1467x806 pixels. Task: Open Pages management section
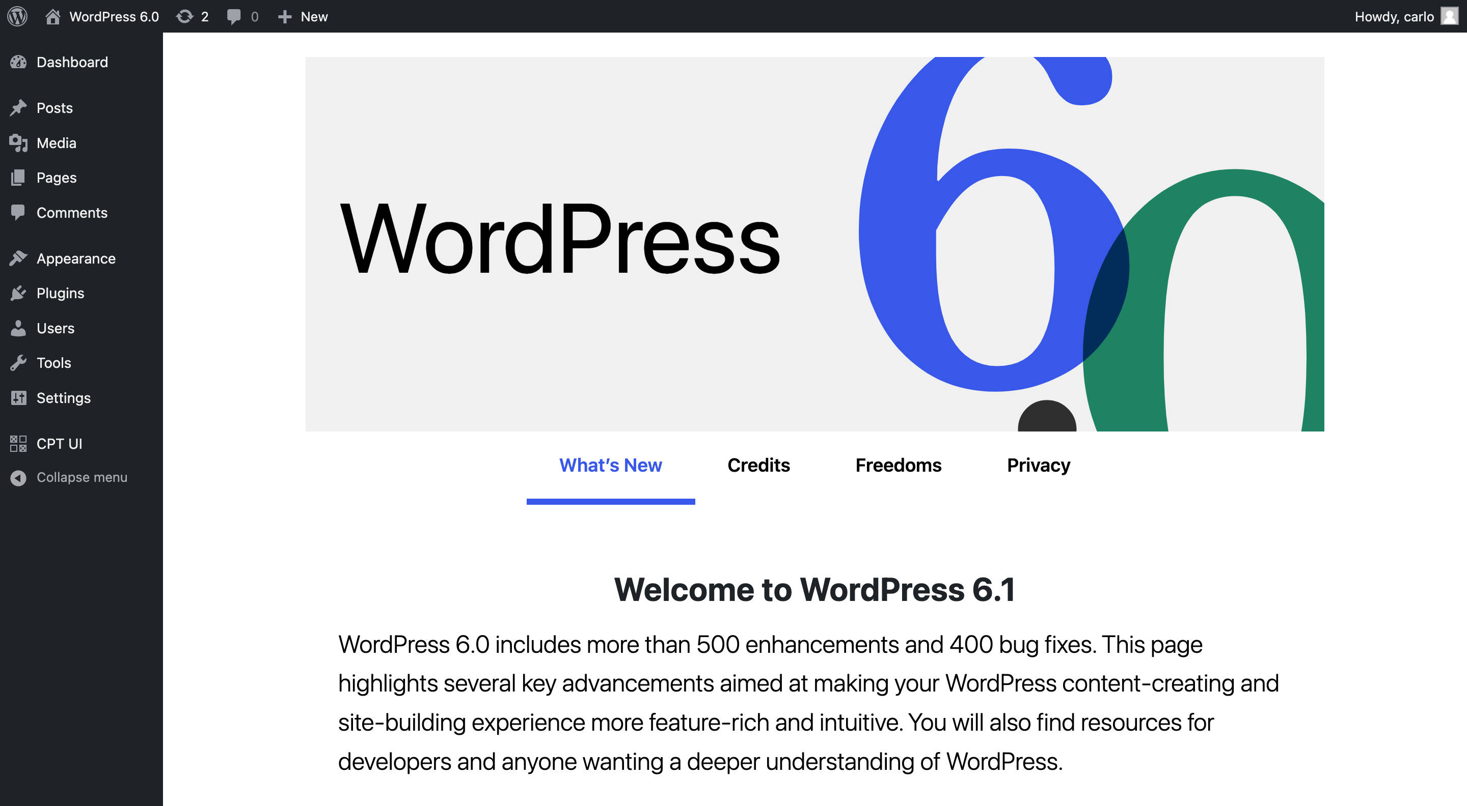[x=57, y=177]
